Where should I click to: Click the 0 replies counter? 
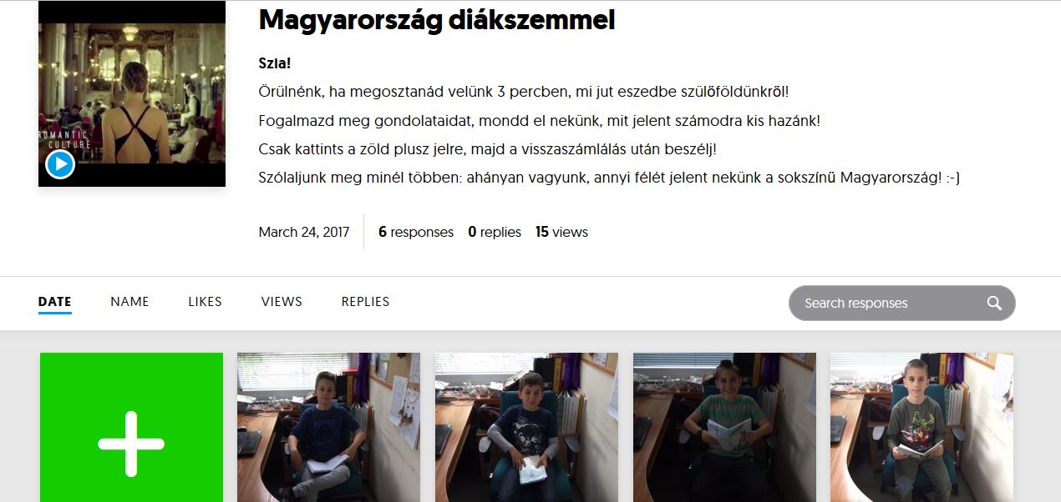tap(495, 232)
